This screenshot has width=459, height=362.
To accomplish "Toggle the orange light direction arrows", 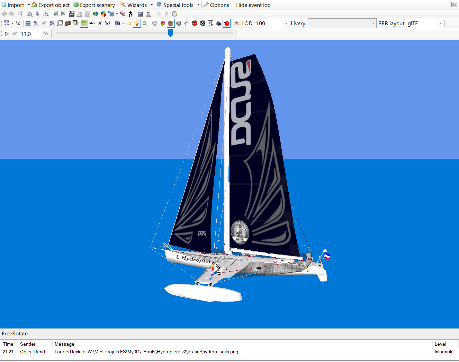I will [128, 23].
